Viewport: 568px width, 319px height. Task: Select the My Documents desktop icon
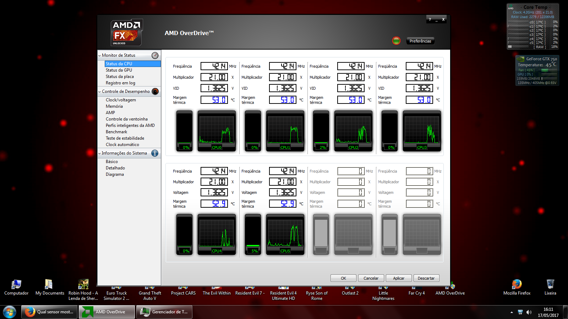click(x=50, y=287)
